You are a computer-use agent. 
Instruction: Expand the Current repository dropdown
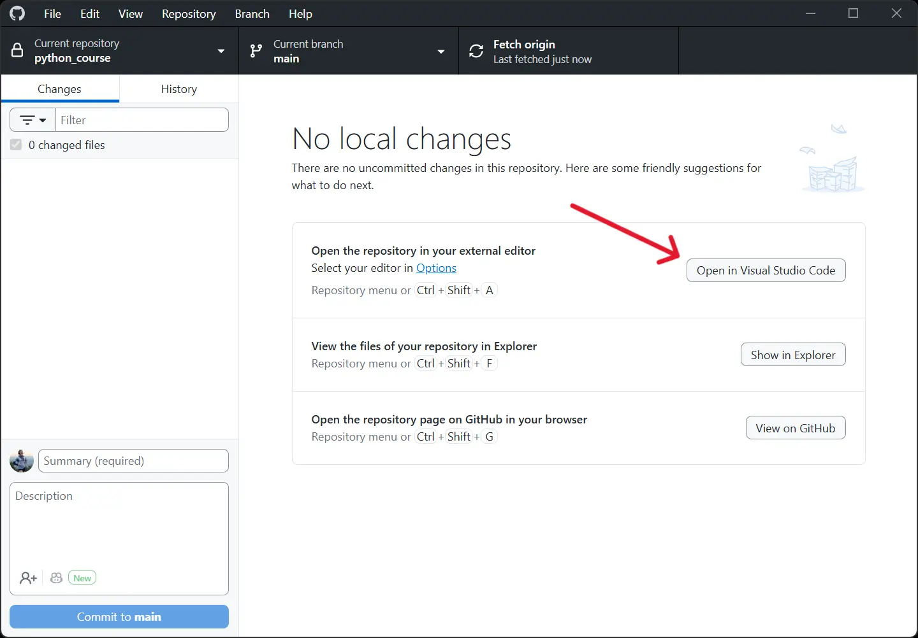tap(221, 51)
